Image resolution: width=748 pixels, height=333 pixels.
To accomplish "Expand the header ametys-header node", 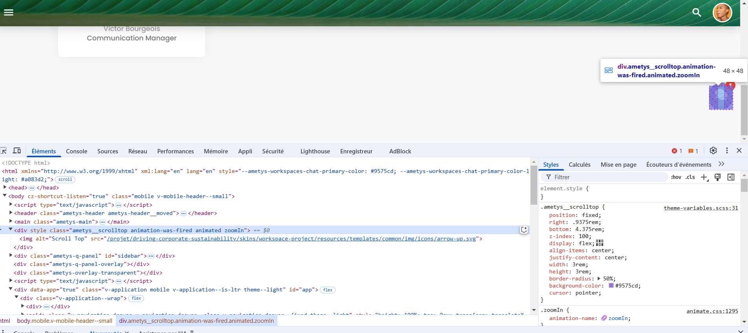I will coord(11,213).
